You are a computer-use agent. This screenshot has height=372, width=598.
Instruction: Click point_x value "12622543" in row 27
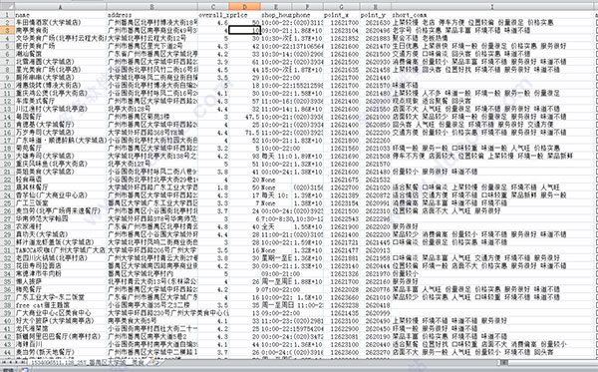[x=341, y=218]
